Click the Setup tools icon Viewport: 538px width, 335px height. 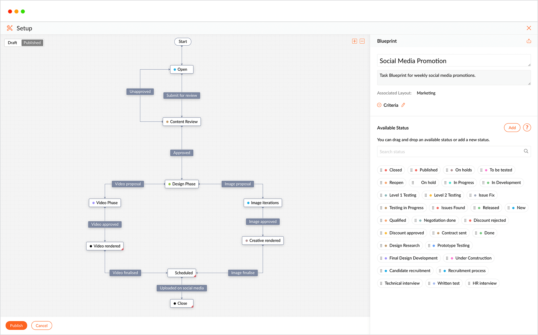click(10, 28)
